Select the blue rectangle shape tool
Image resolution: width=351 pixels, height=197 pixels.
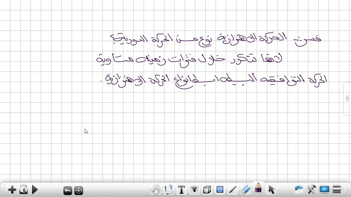click(220, 190)
